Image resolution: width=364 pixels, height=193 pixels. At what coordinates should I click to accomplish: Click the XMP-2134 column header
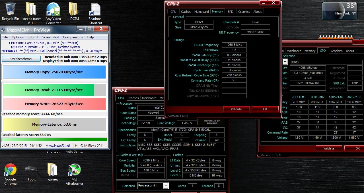[336, 97]
